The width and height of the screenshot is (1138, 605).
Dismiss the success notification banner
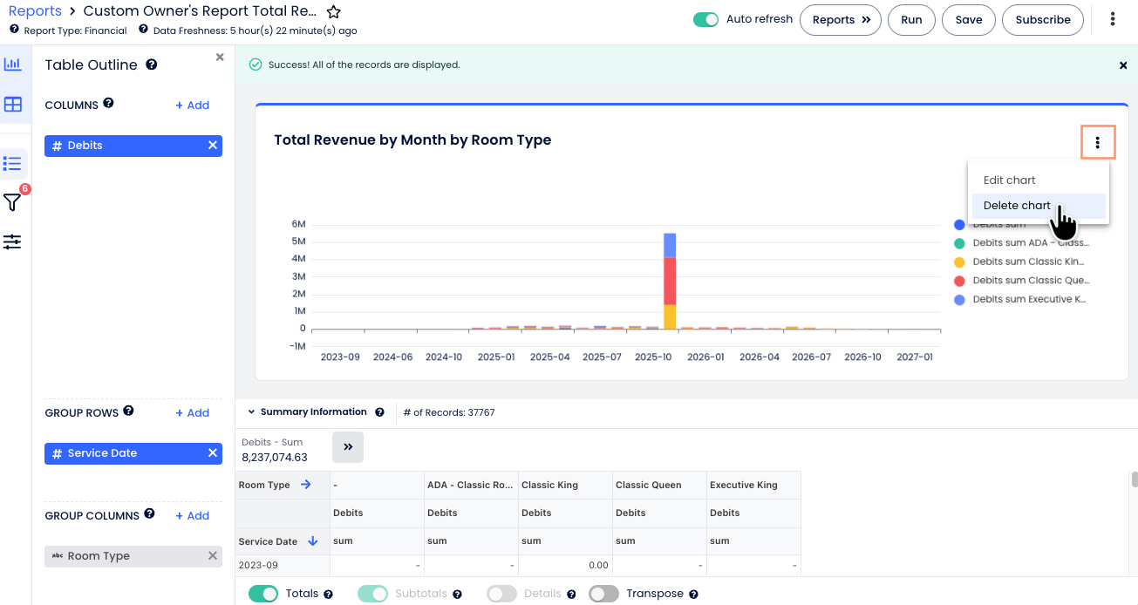pos(1123,65)
